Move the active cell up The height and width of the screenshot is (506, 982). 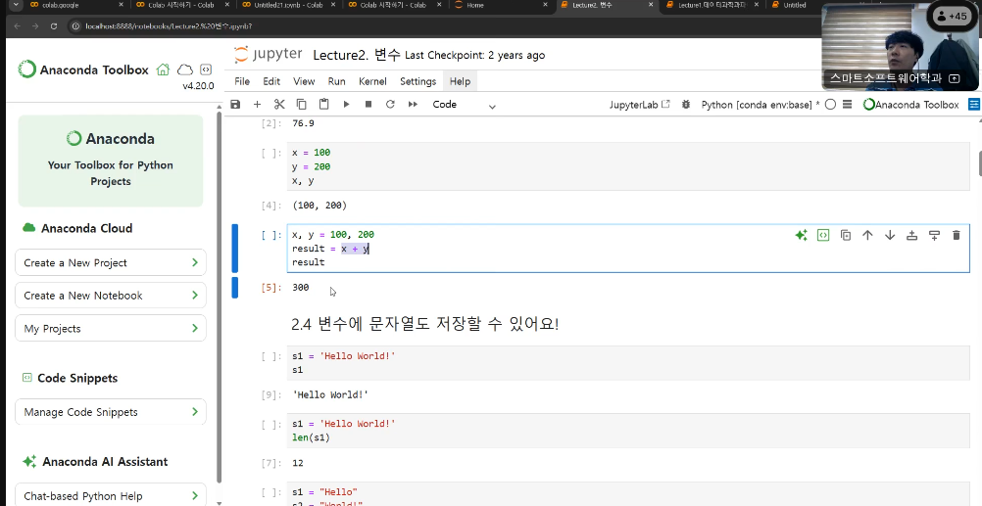[867, 235]
